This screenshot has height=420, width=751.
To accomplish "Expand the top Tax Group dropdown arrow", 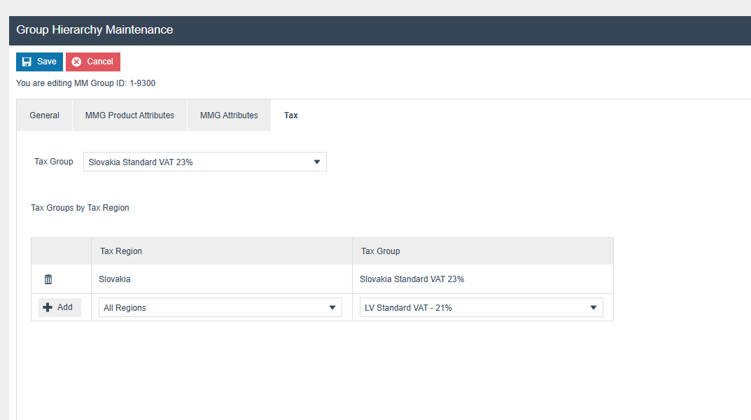I will (316, 162).
